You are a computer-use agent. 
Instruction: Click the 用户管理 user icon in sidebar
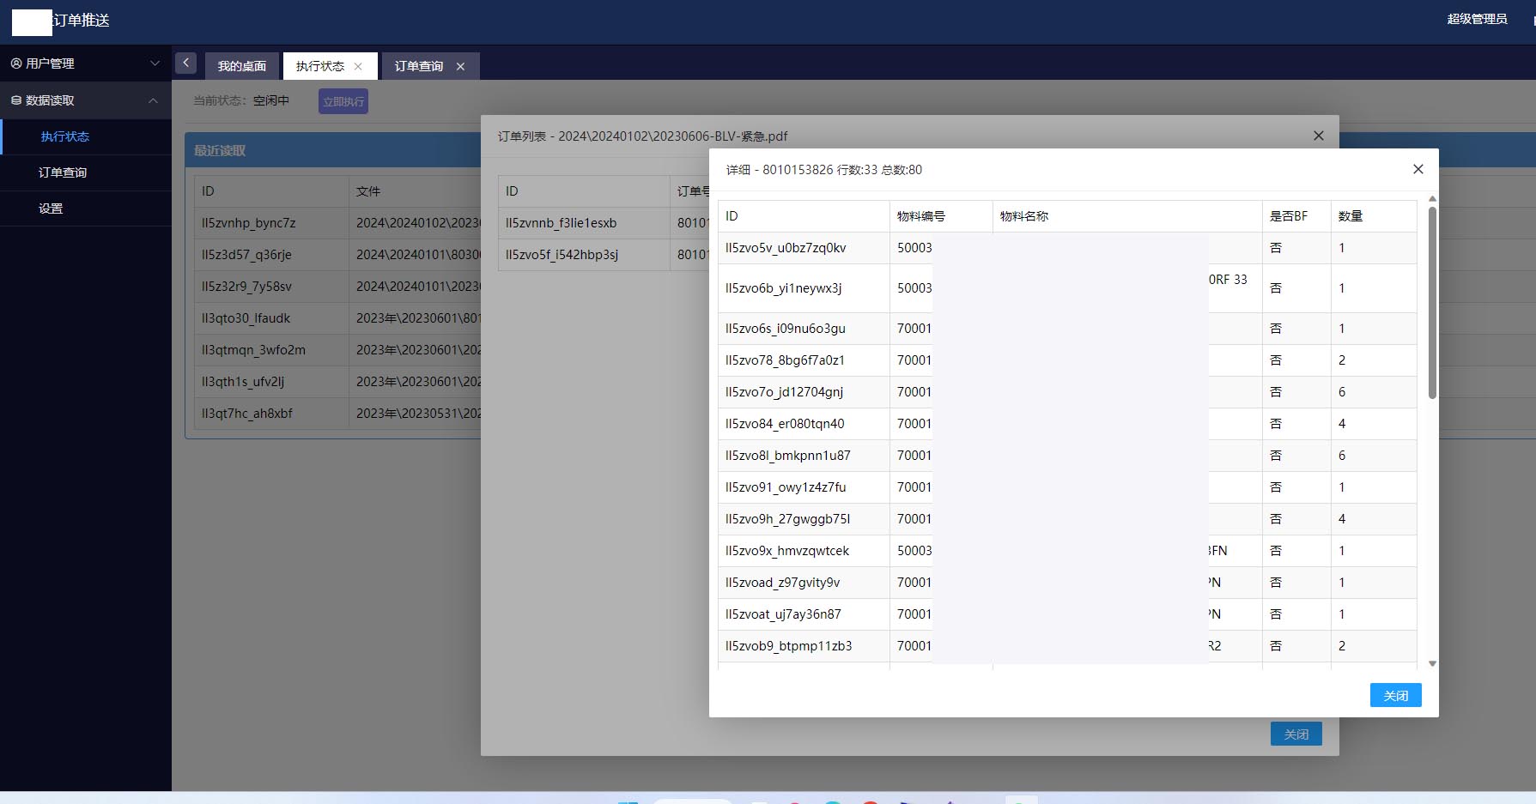tap(16, 63)
